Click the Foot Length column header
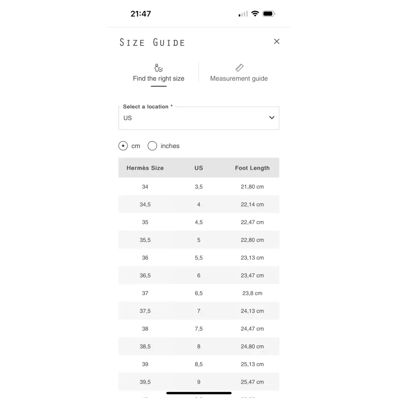 252,168
